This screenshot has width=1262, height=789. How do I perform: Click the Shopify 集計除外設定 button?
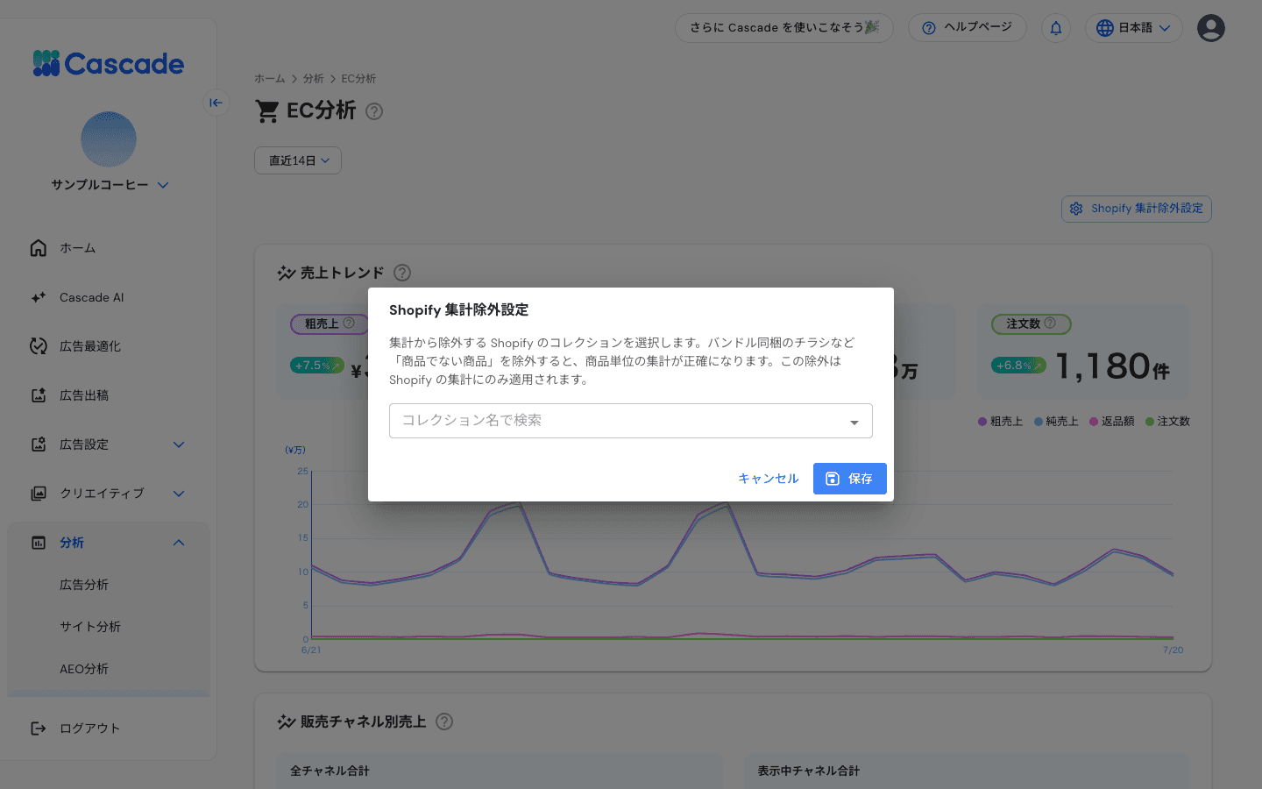1137,209
